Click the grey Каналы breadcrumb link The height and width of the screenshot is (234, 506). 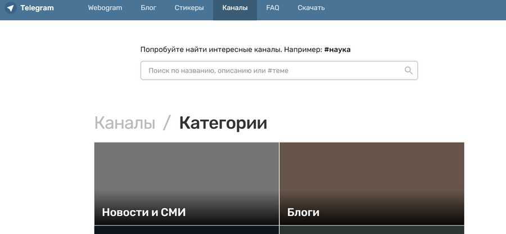(125, 123)
